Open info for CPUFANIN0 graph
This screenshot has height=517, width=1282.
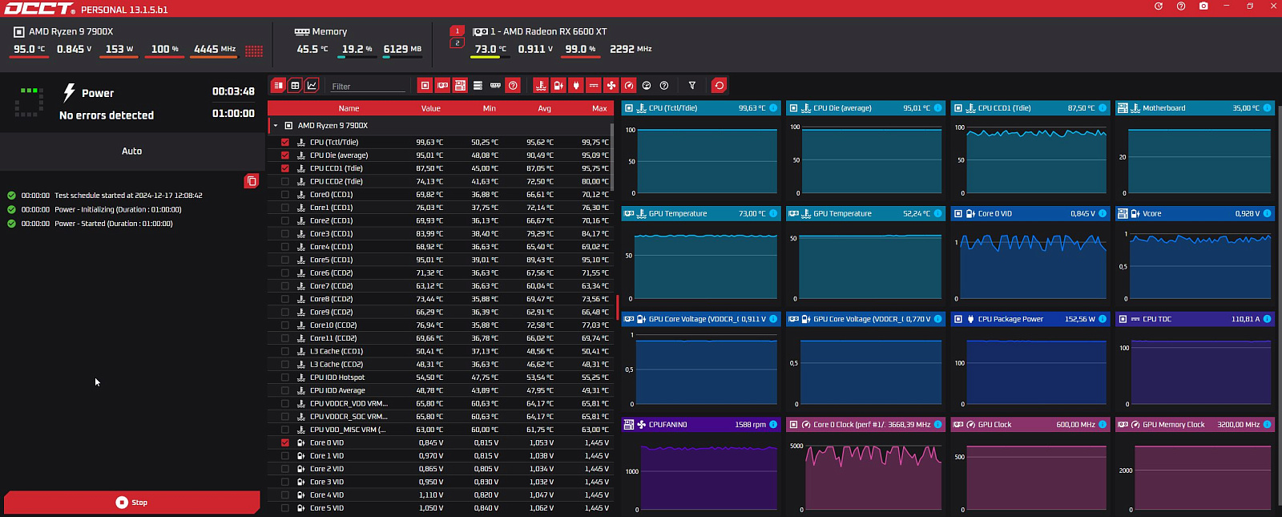pyautogui.click(x=773, y=425)
